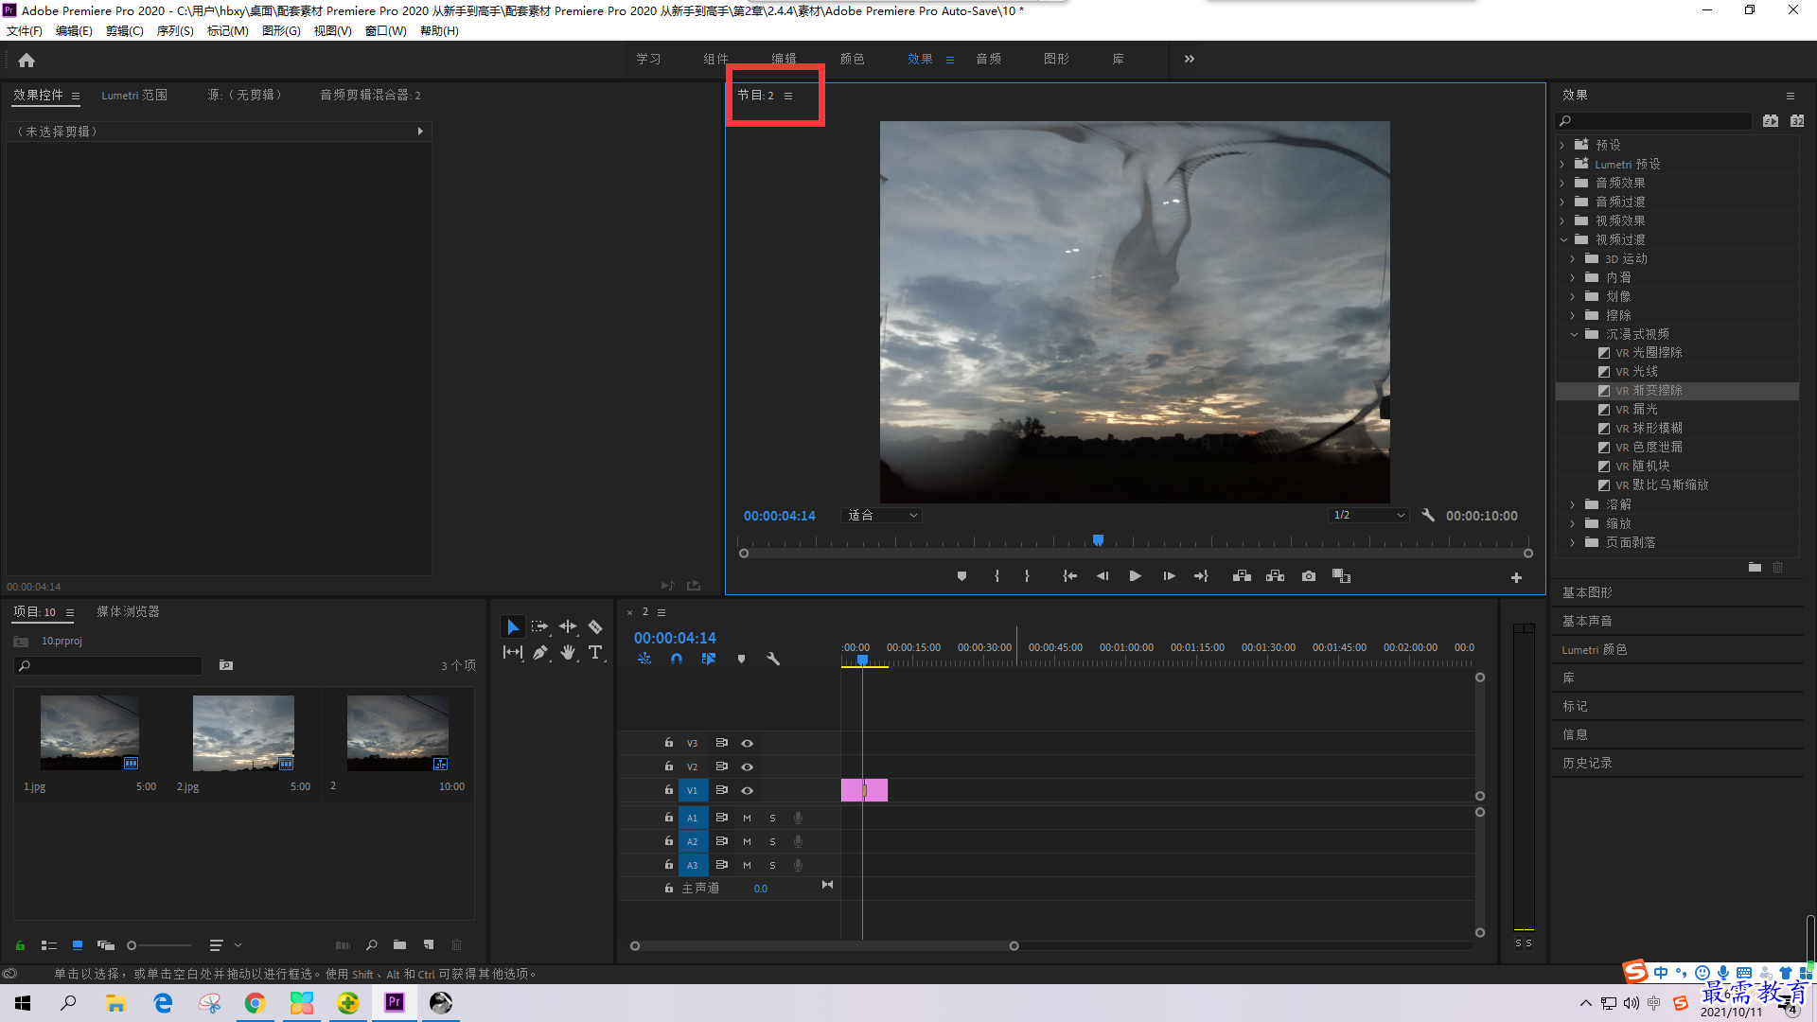Open the Button Editor plus icon
Screen dimensions: 1817x1022
tap(1516, 577)
